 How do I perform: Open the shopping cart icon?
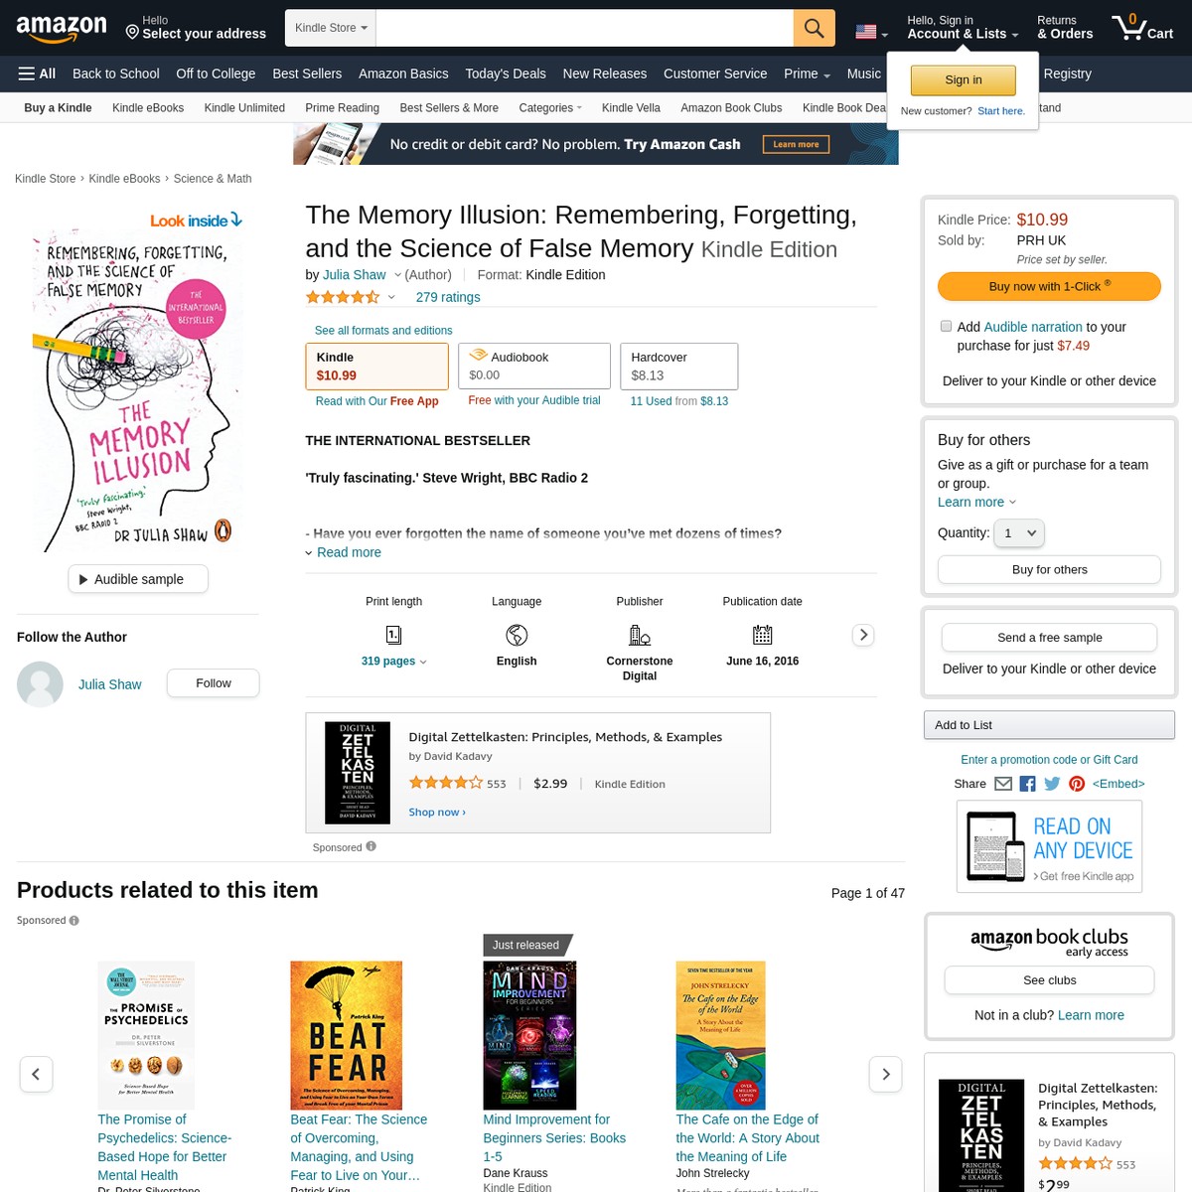click(1142, 27)
